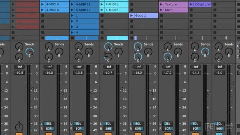Screen dimensions: 240x135
Task: Select the -13.6 track volume field
Action: [x=78, y=73]
